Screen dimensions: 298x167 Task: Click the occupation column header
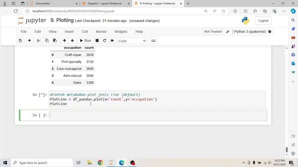(x=73, y=47)
